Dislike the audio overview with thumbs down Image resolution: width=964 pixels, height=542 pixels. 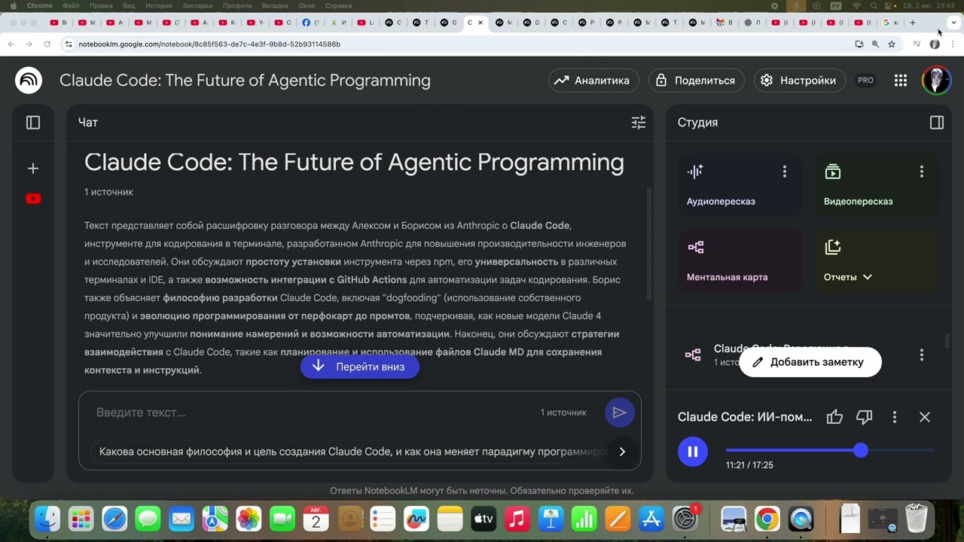click(865, 417)
